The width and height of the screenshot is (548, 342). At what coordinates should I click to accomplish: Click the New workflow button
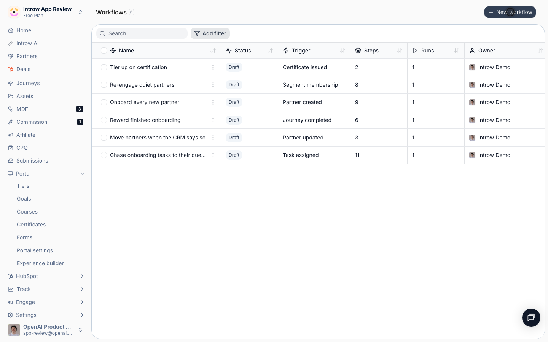510,12
